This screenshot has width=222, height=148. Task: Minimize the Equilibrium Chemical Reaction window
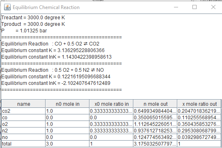tap(176, 7)
